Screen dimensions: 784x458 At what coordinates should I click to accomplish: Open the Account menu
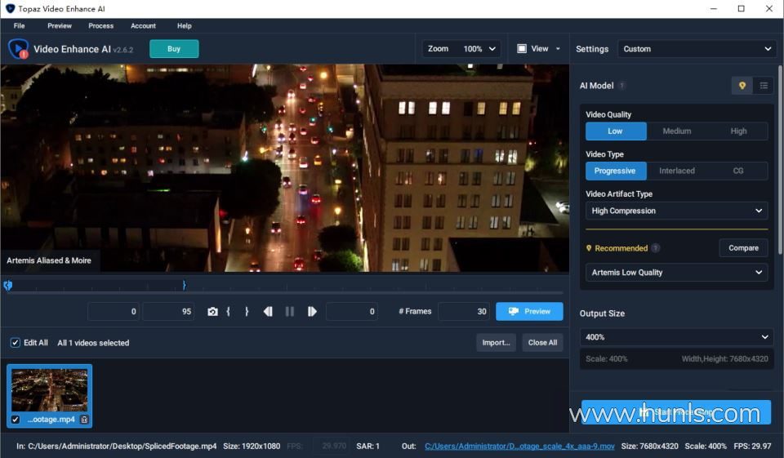pyautogui.click(x=143, y=26)
